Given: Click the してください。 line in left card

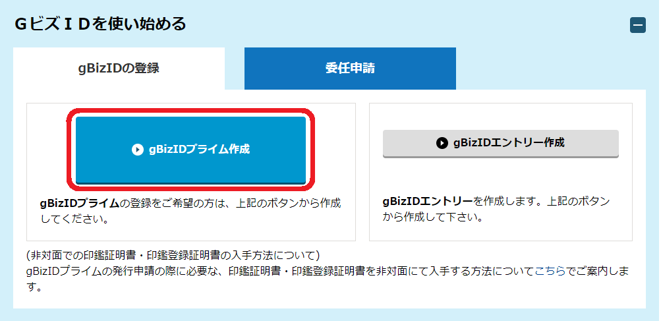Looking at the screenshot, I should point(74,219).
